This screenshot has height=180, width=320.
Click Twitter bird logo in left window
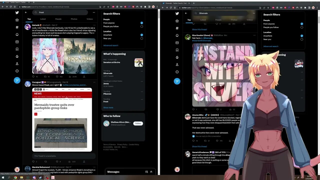17,12
